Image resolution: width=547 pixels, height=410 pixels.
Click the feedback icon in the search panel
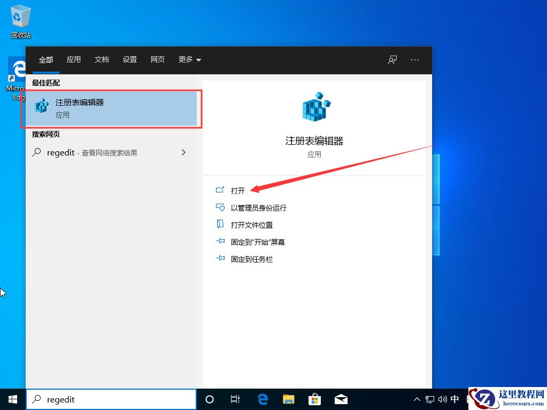coord(392,60)
